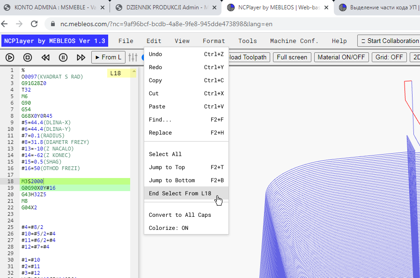Open the Help menu
Viewport: 420px width, 278px height.
[x=339, y=41]
